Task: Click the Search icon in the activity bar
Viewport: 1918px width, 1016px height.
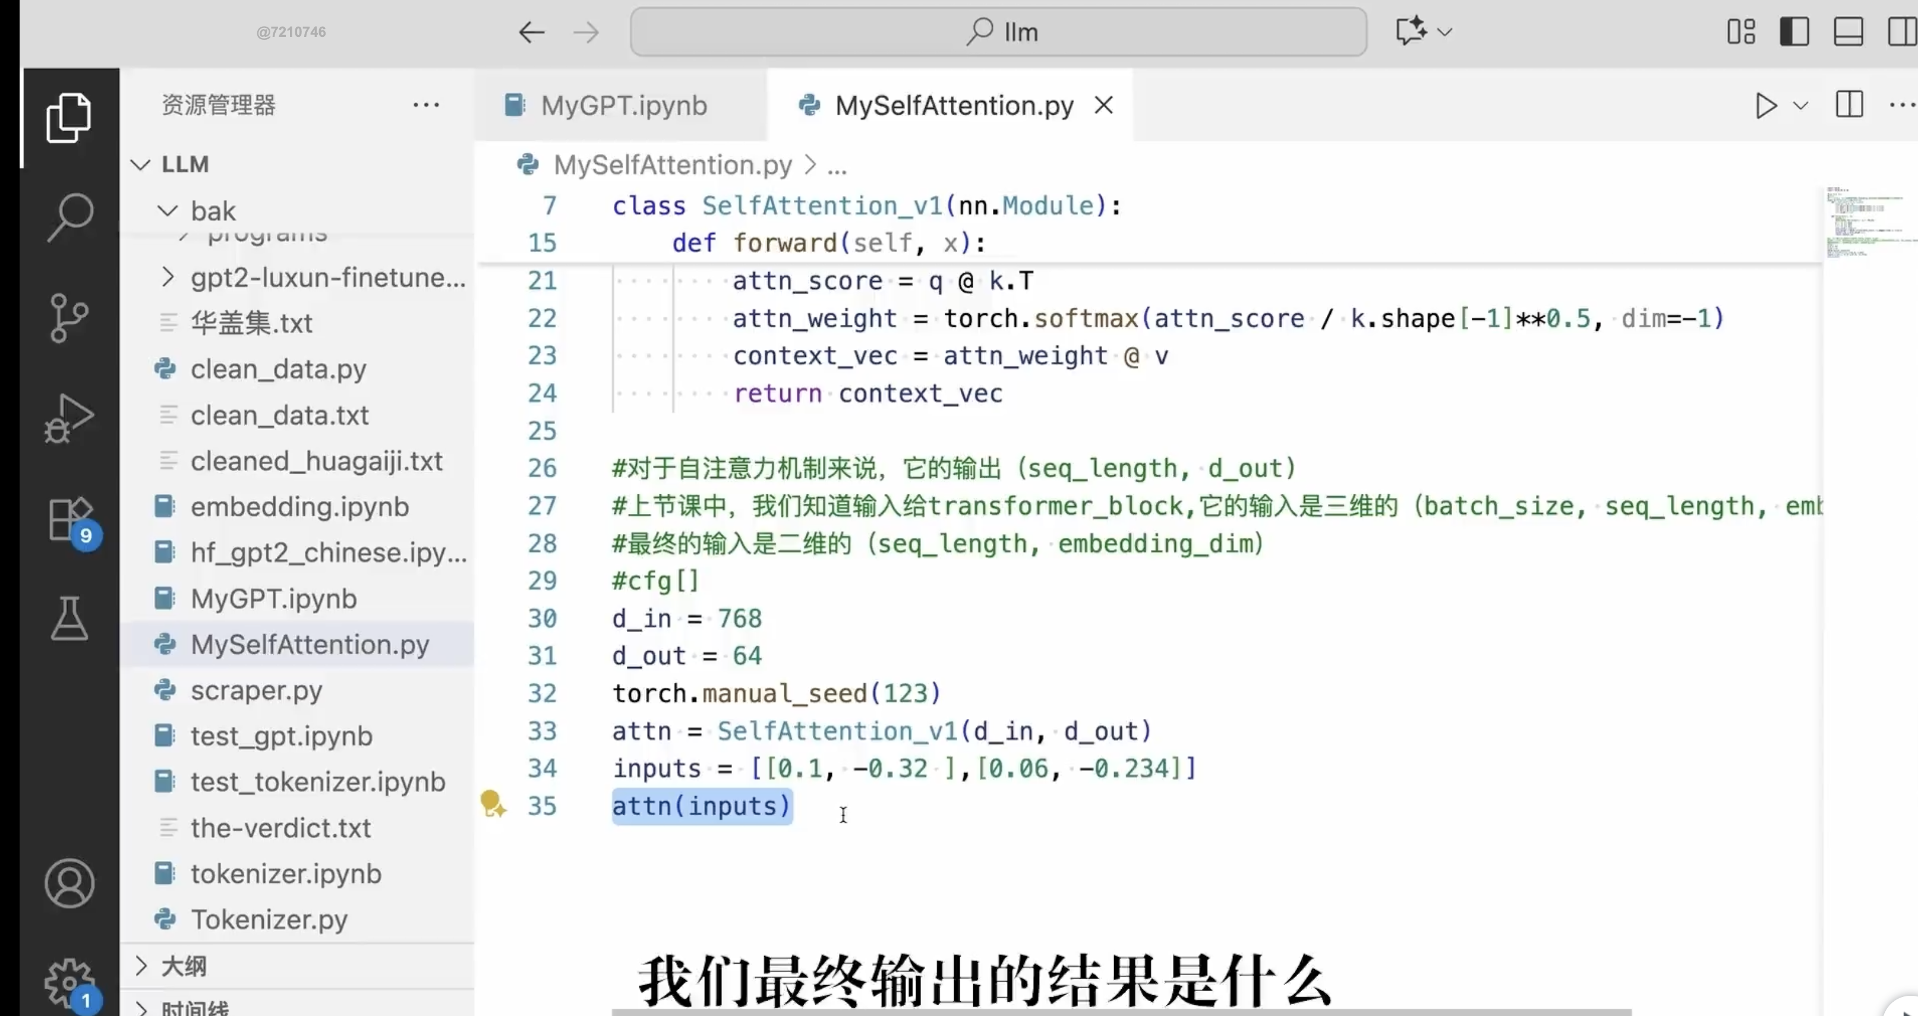Action: pyautogui.click(x=70, y=217)
